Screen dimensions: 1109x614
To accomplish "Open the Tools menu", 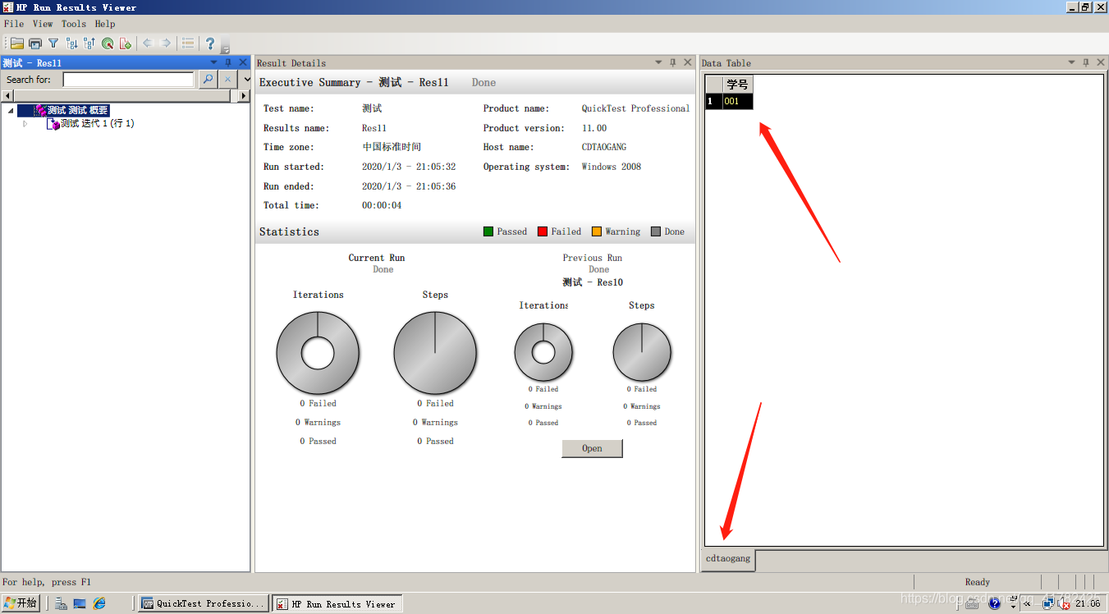I will point(74,24).
